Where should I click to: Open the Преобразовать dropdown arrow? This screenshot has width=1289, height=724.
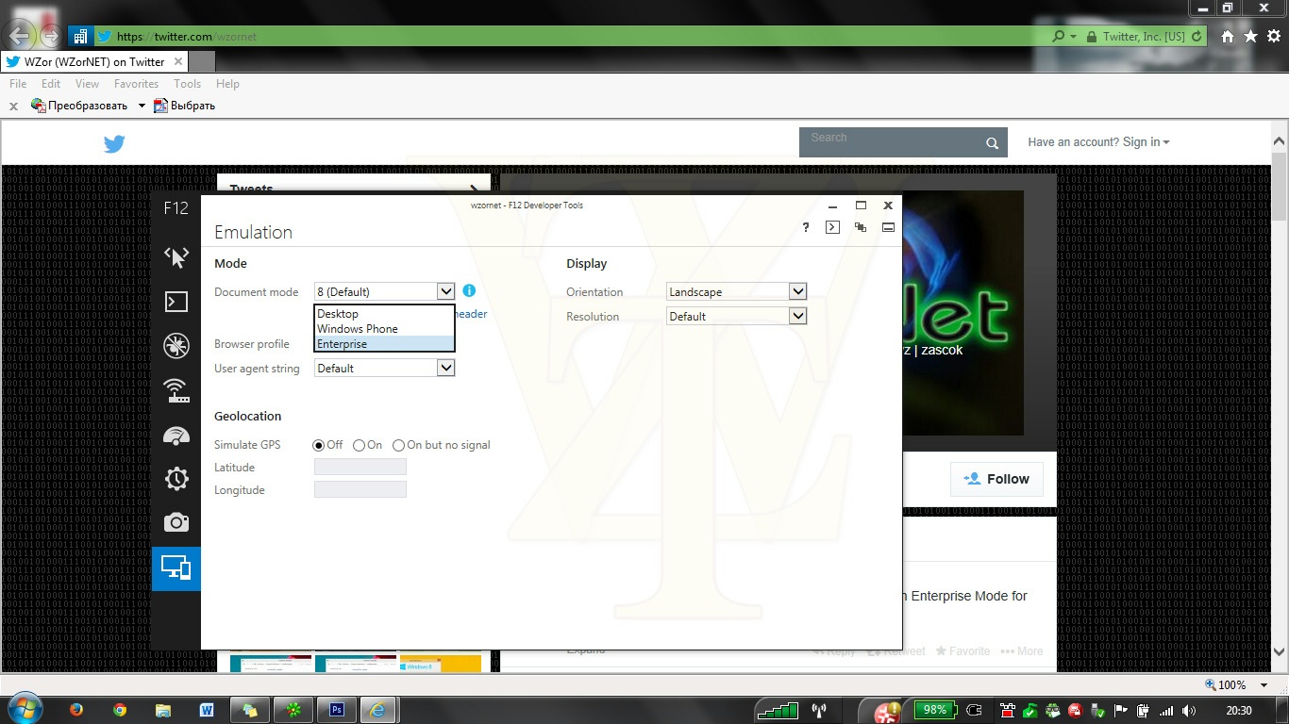pyautogui.click(x=142, y=106)
